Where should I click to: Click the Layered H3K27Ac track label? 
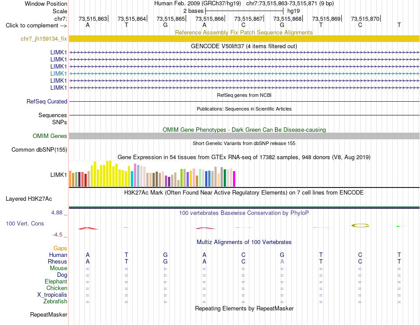[29, 199]
